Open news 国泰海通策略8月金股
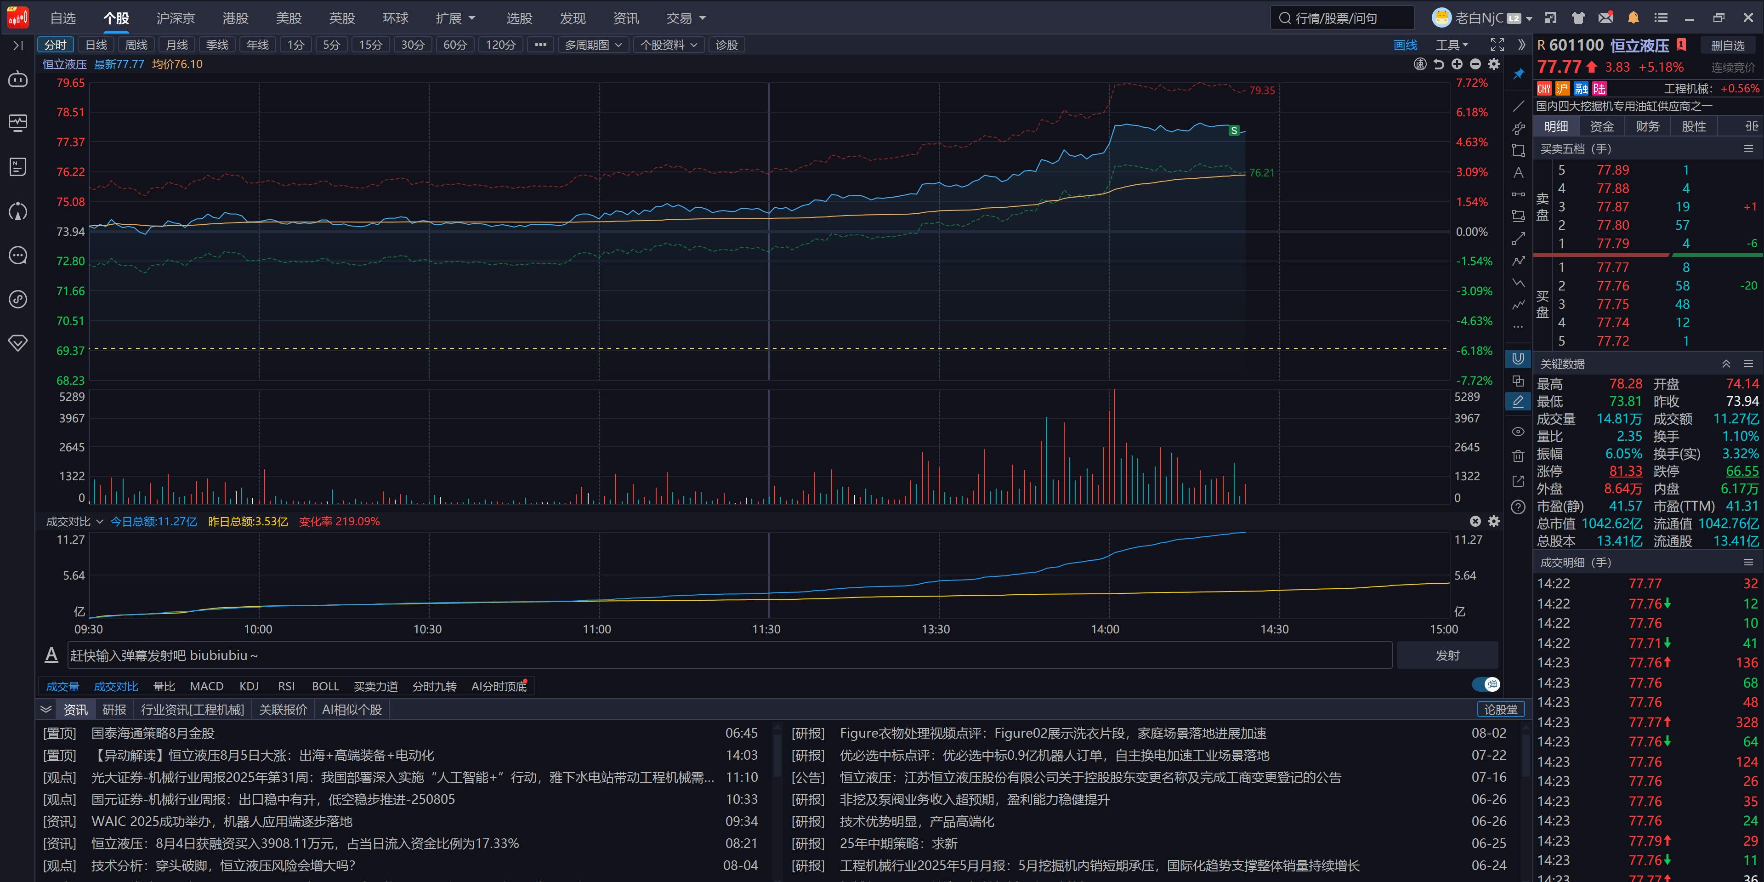The image size is (1764, 882). [153, 734]
